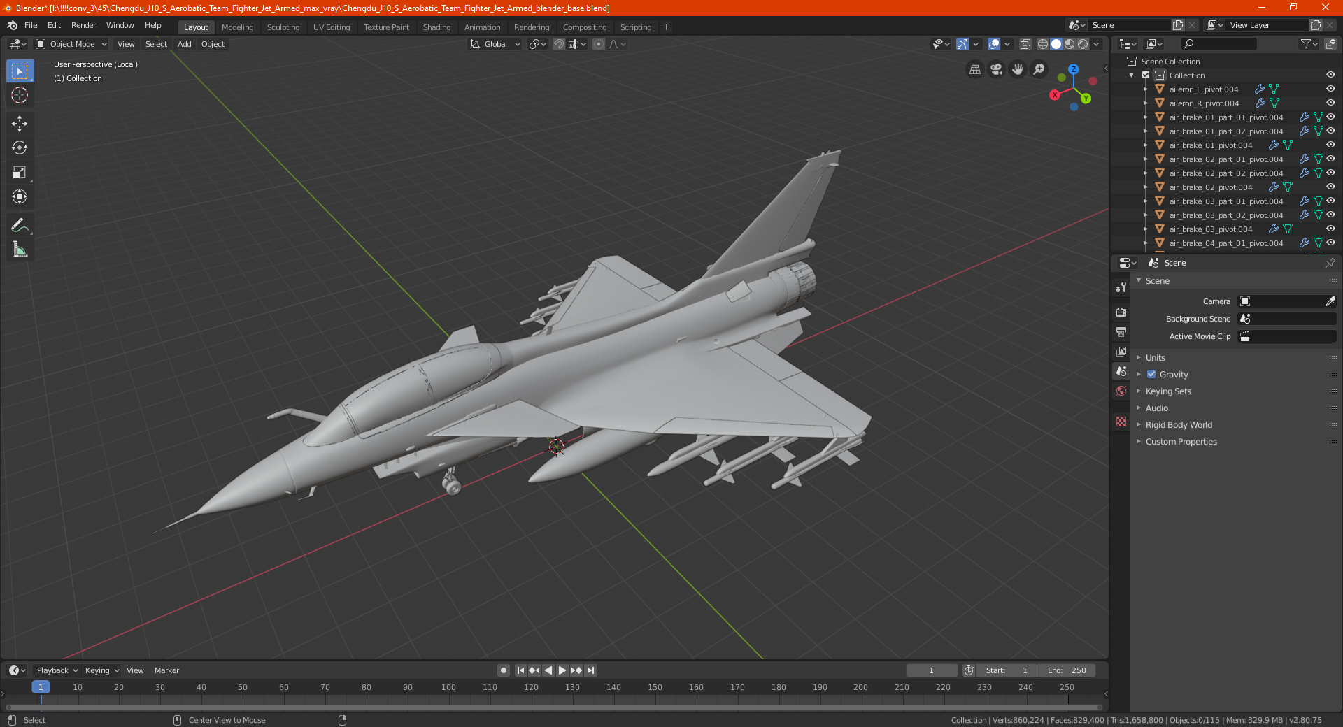Select the Rotate tool
The height and width of the screenshot is (727, 1343).
(x=20, y=148)
